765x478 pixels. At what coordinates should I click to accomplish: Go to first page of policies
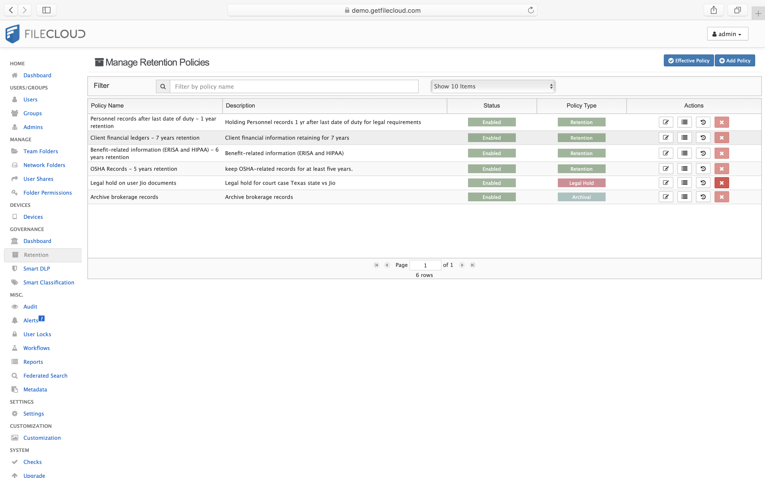coord(376,265)
